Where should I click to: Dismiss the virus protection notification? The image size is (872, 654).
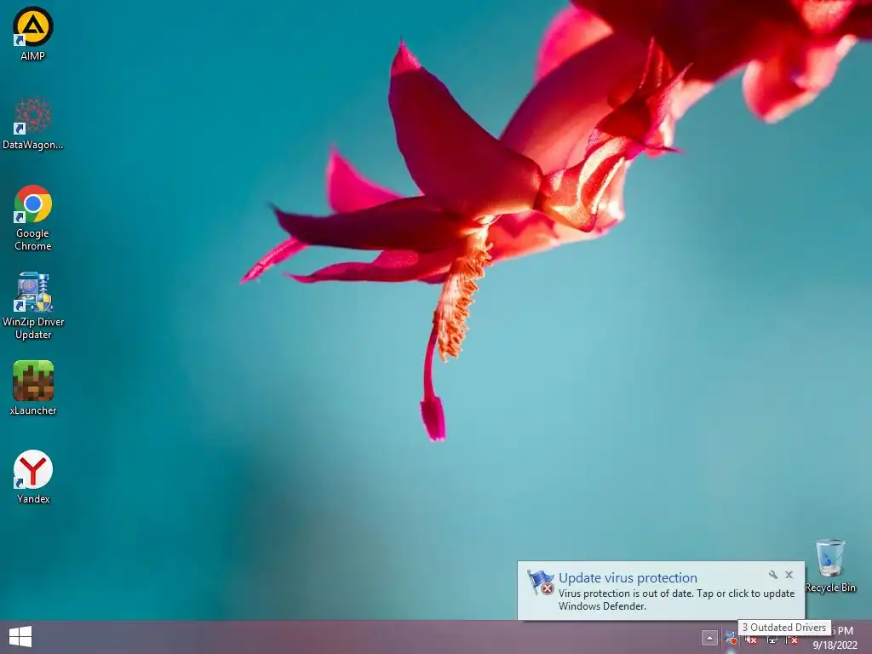pos(789,575)
